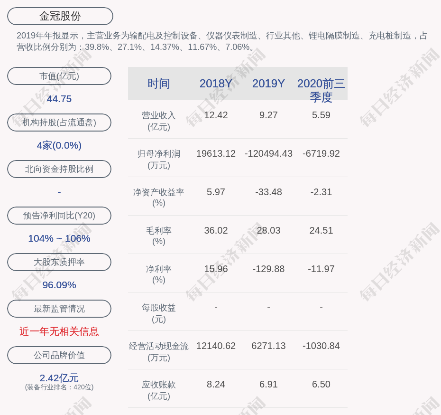Viewport: 441px width, 415px height.
Task: Click the 市值(亿元) label pill
Action: pos(59,76)
